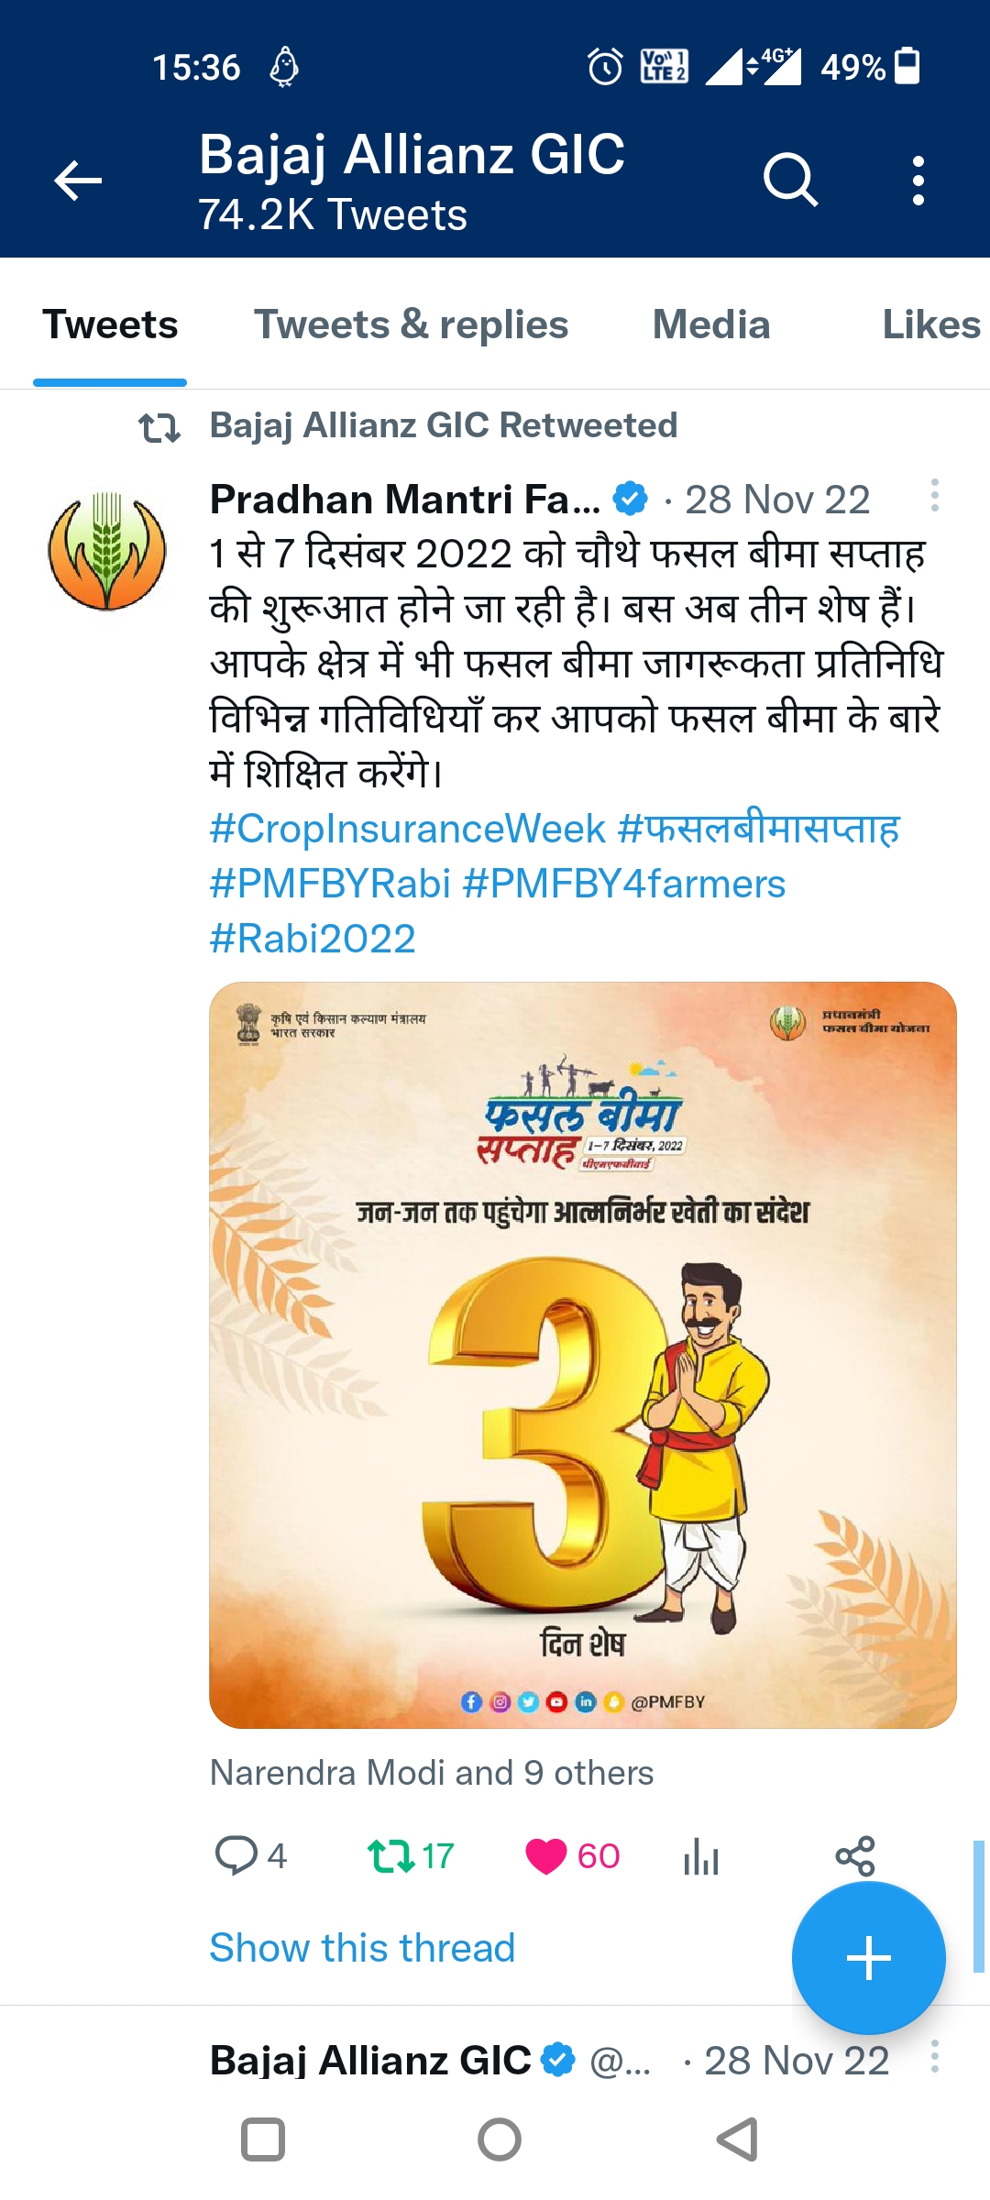Compose a new tweet with plus button
This screenshot has height=2200, width=990.
point(868,1958)
